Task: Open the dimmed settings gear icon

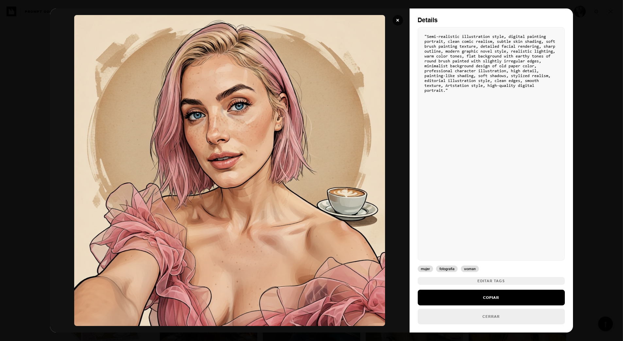Action: point(596,11)
